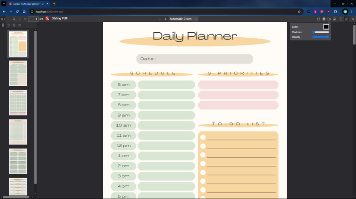Click the folder icon left of save
356x199 pixels.
click(329, 19)
